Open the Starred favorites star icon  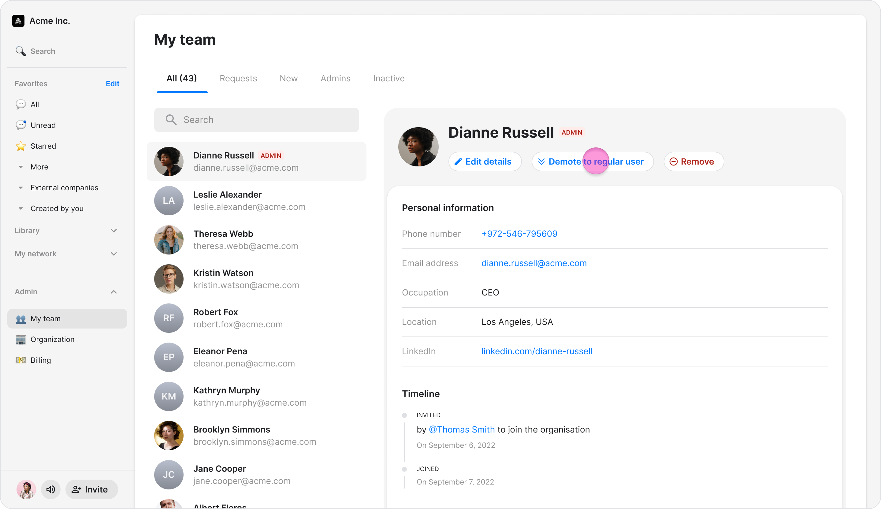(20, 146)
